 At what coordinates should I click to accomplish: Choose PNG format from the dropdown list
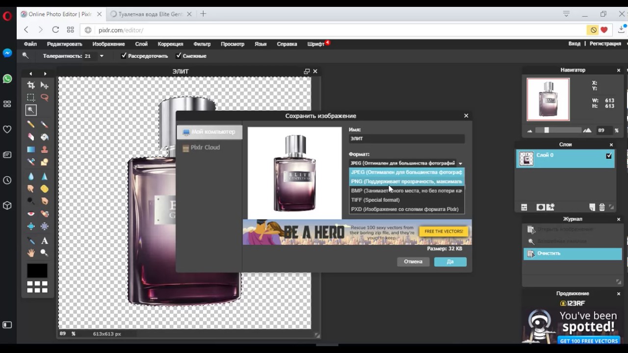406,181
